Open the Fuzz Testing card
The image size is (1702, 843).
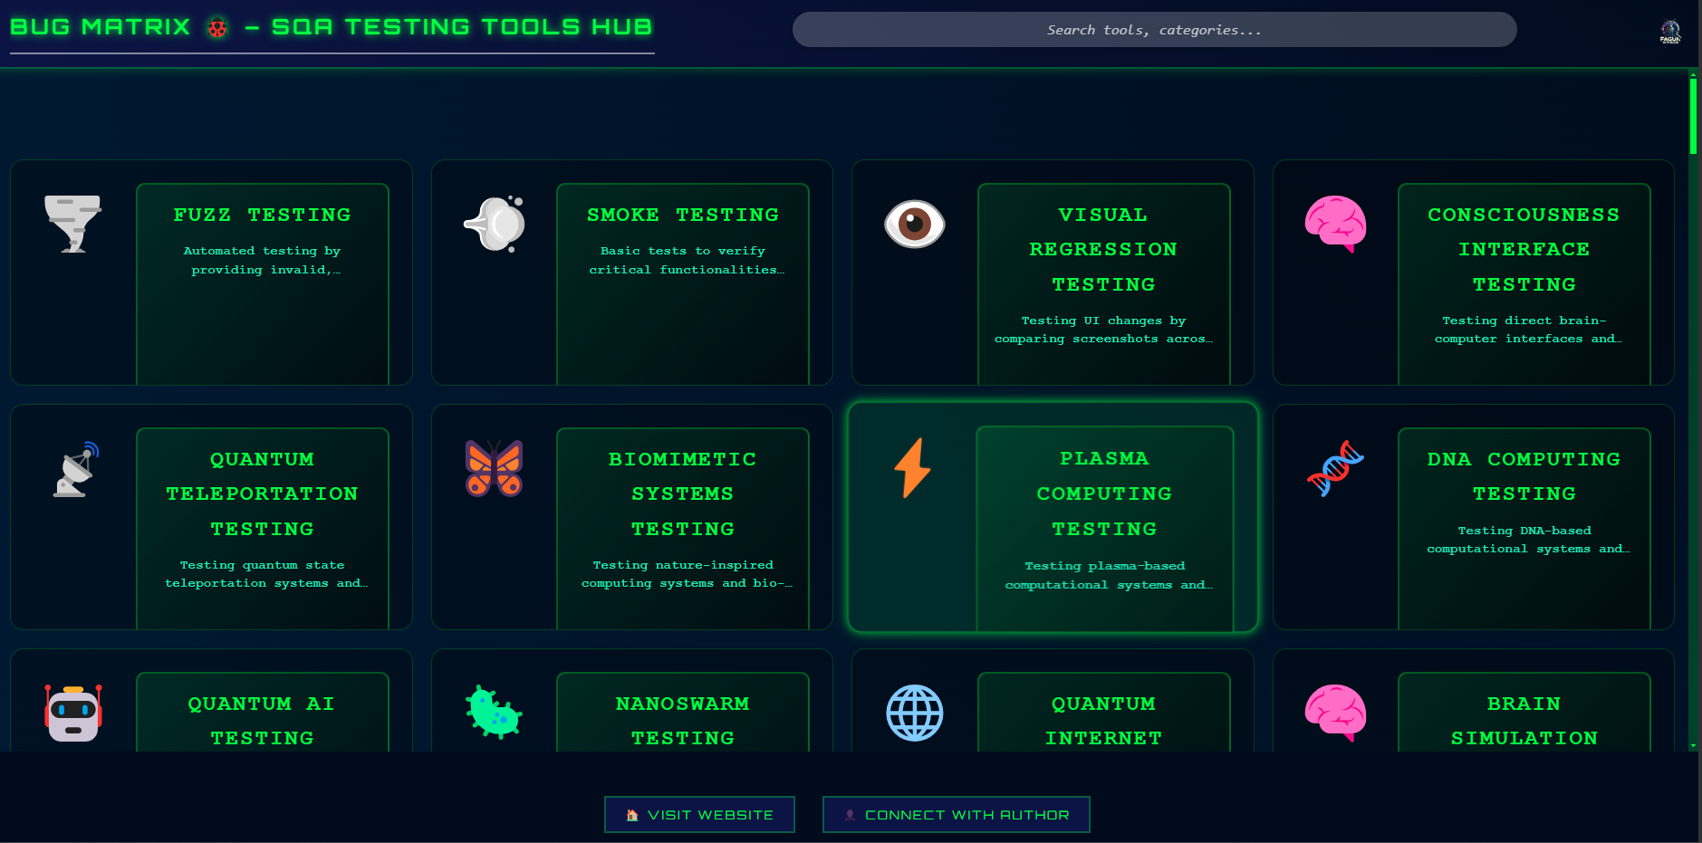pyautogui.click(x=211, y=273)
